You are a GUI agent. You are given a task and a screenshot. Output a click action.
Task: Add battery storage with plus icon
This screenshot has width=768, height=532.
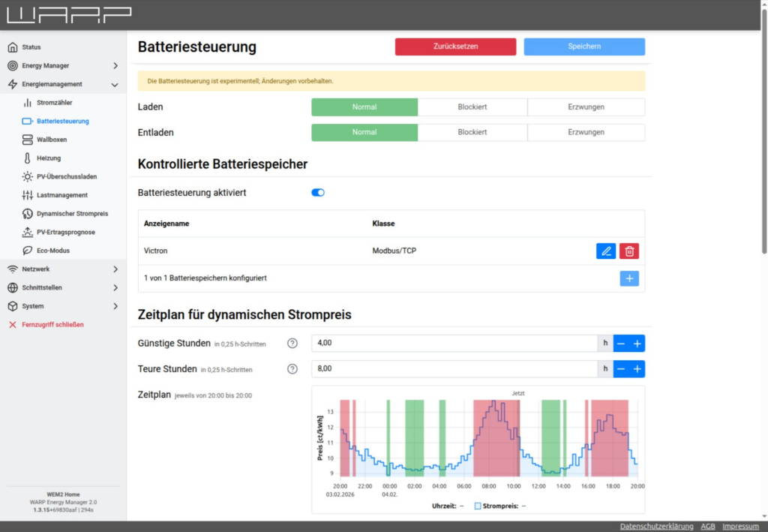point(629,278)
